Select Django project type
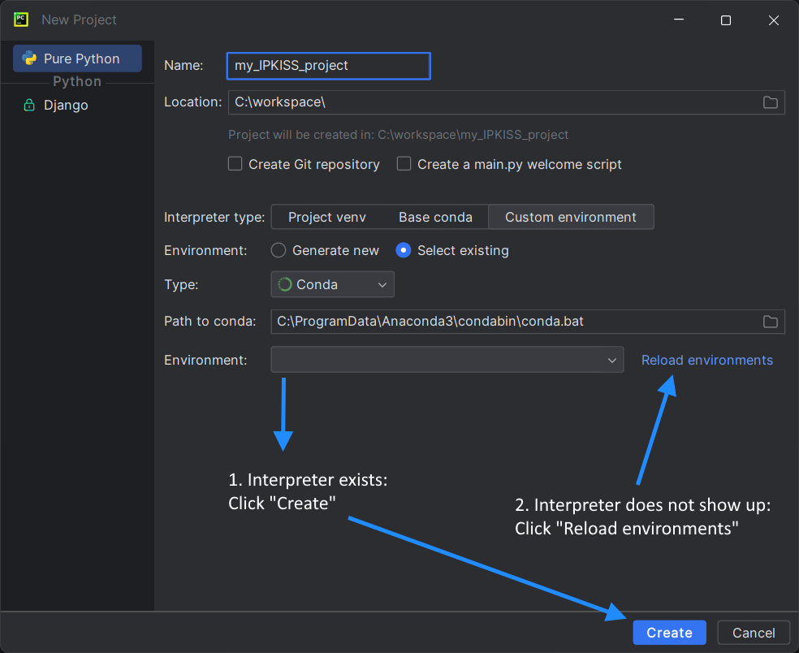This screenshot has width=799, height=653. point(65,106)
